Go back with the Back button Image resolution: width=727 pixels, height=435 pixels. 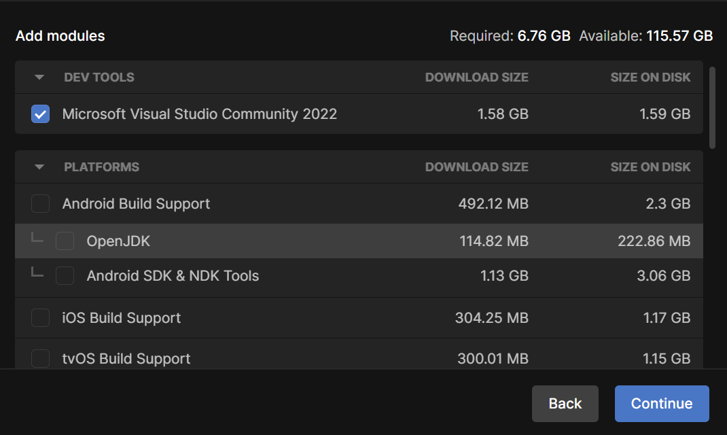coord(565,404)
